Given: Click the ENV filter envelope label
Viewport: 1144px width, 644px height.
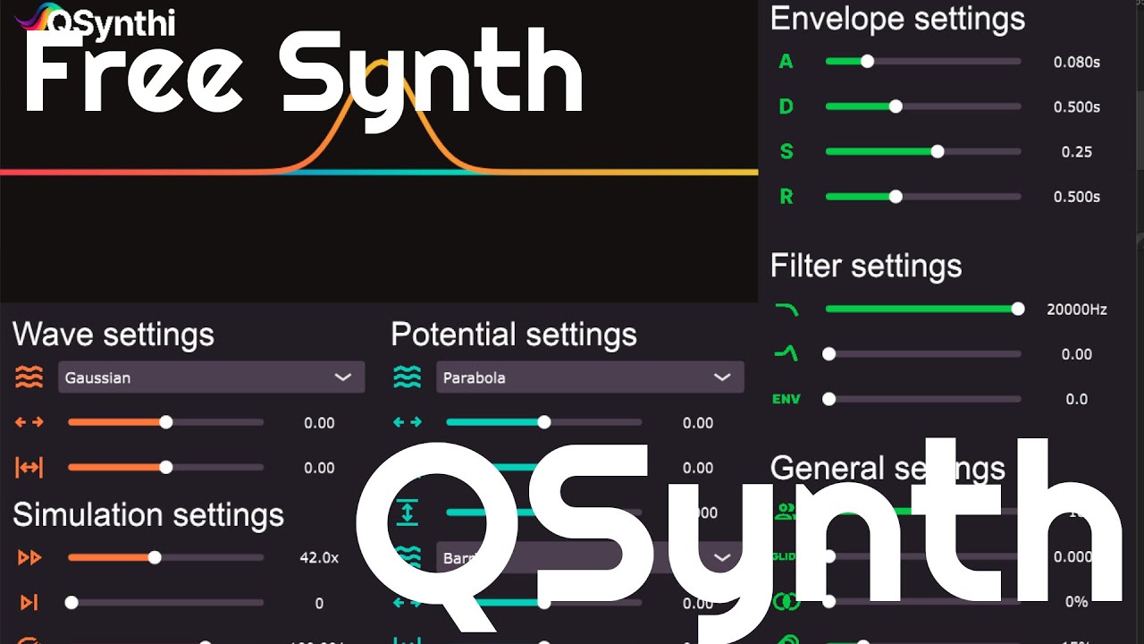Looking at the screenshot, I should pos(786,399).
